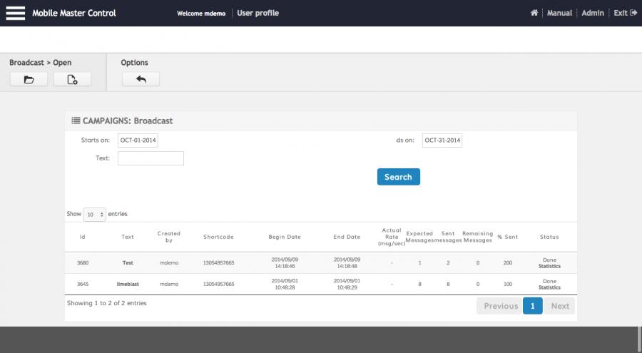The width and height of the screenshot is (642, 353).
Task: Open the Ends on date field
Action: 442,140
